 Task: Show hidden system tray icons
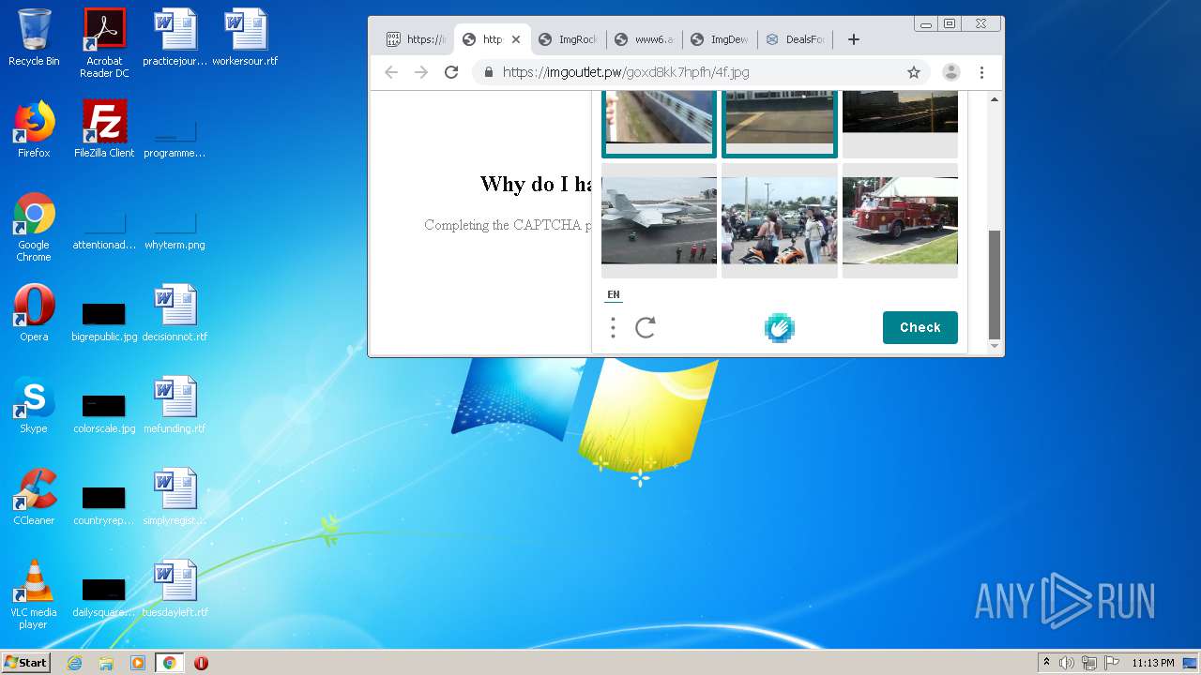click(x=1046, y=663)
